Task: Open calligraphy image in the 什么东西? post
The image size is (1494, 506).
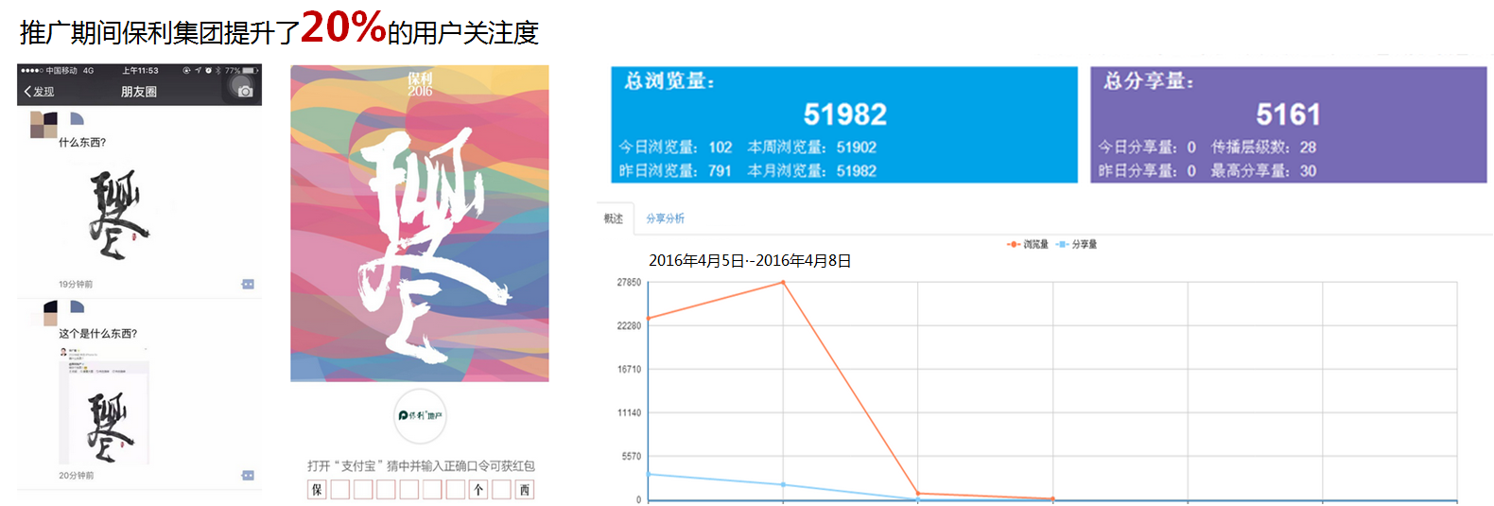Action: [x=118, y=215]
